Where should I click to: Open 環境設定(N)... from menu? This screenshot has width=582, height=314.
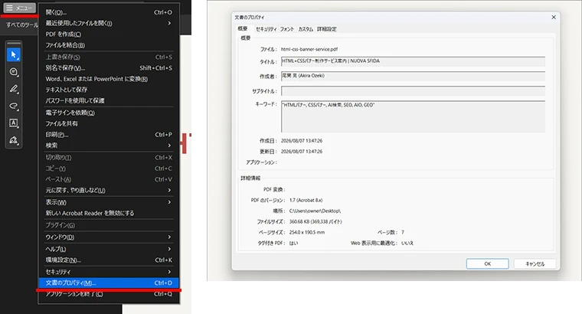tap(109, 260)
